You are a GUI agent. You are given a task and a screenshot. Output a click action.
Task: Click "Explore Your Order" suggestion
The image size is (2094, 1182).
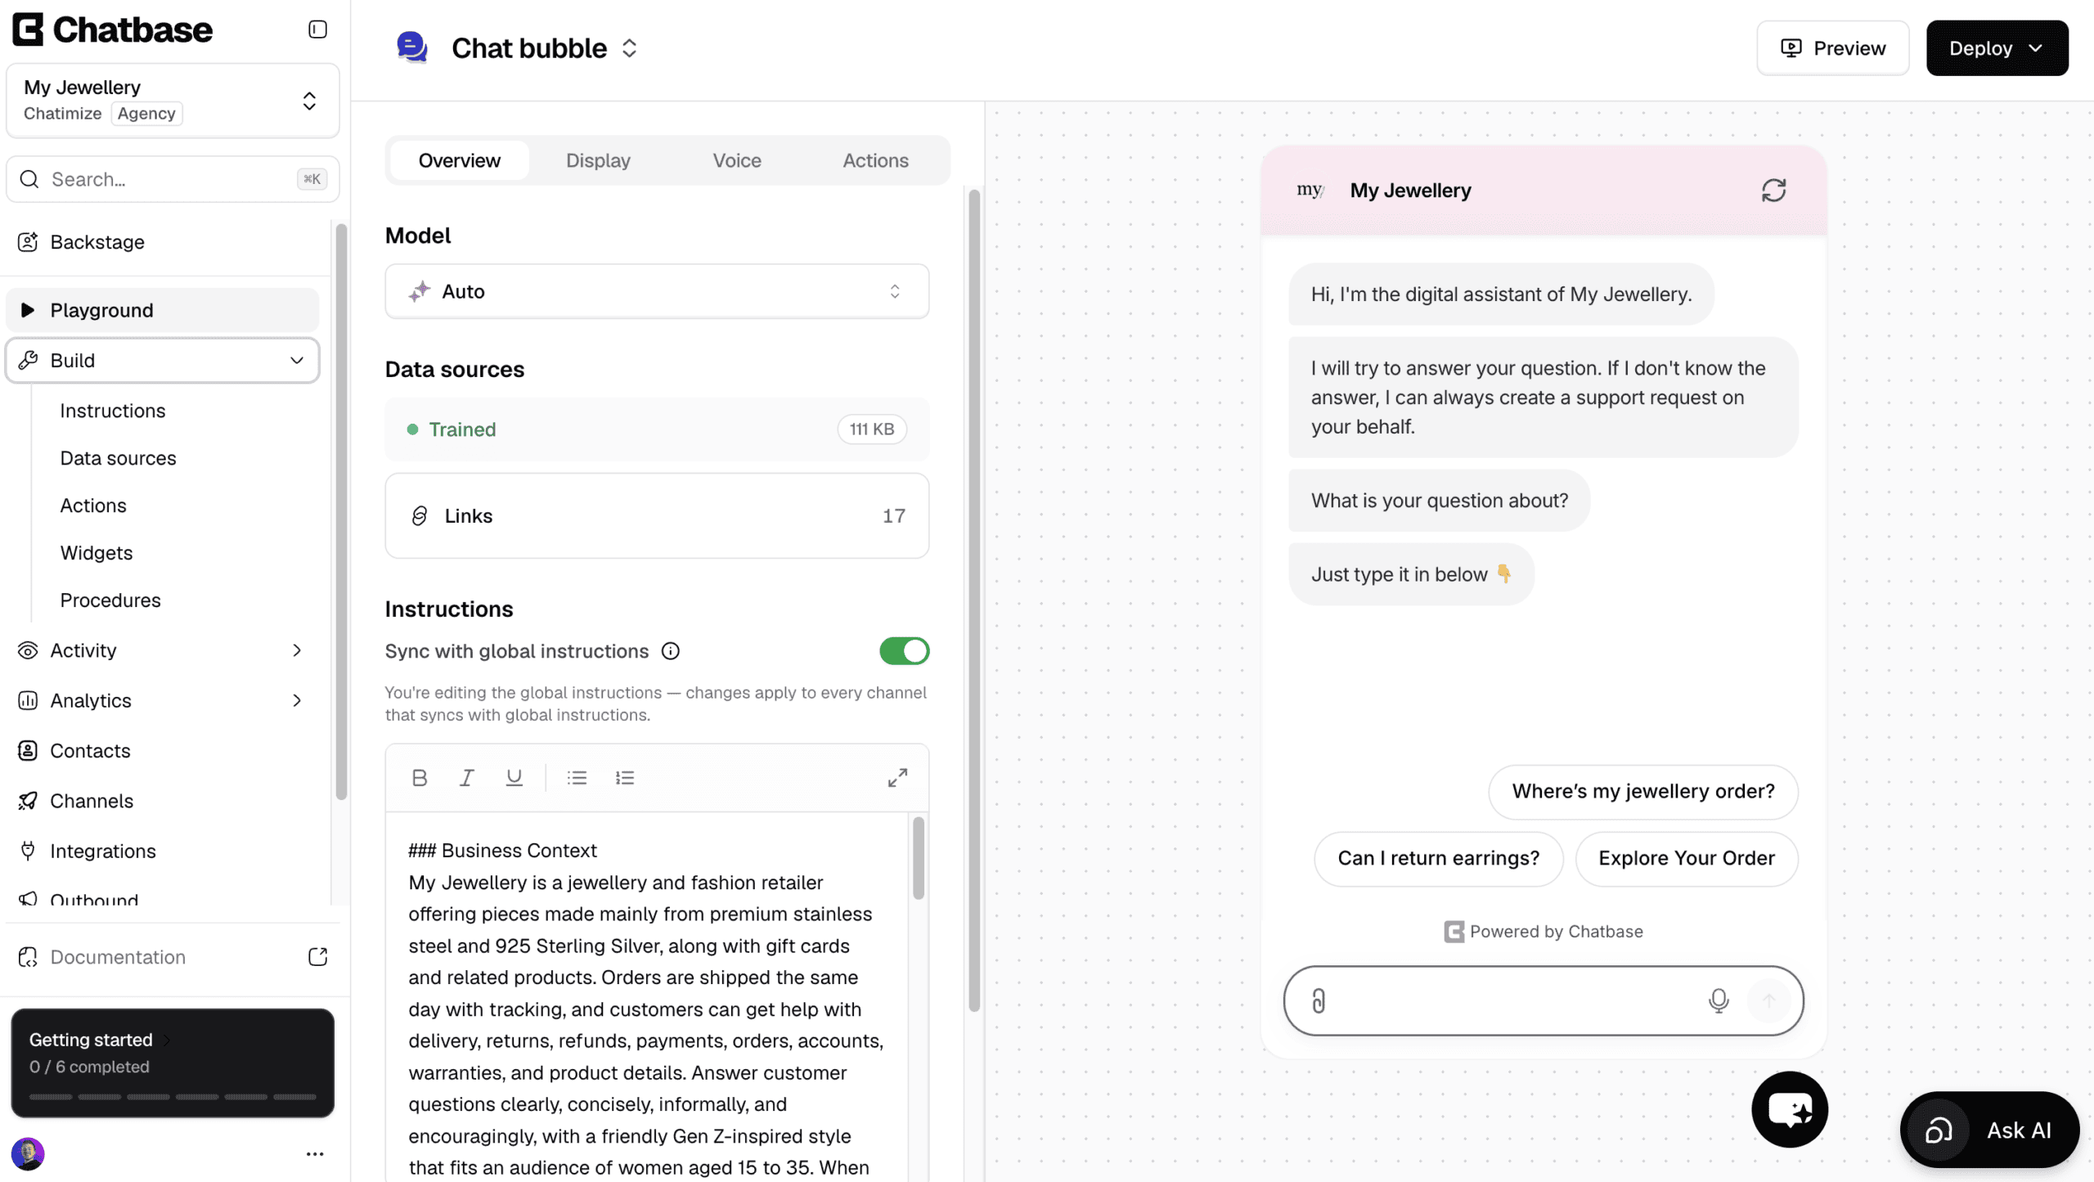(x=1687, y=858)
